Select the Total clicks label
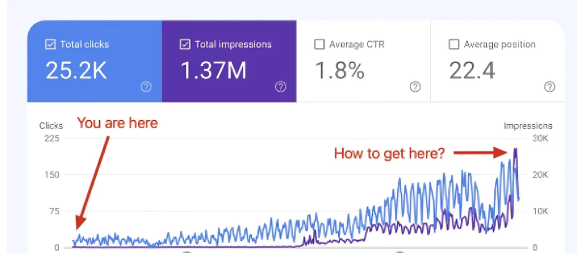Screen dimensions: 577x253 point(85,44)
